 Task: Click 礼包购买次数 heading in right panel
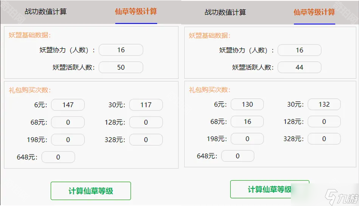click(210, 90)
